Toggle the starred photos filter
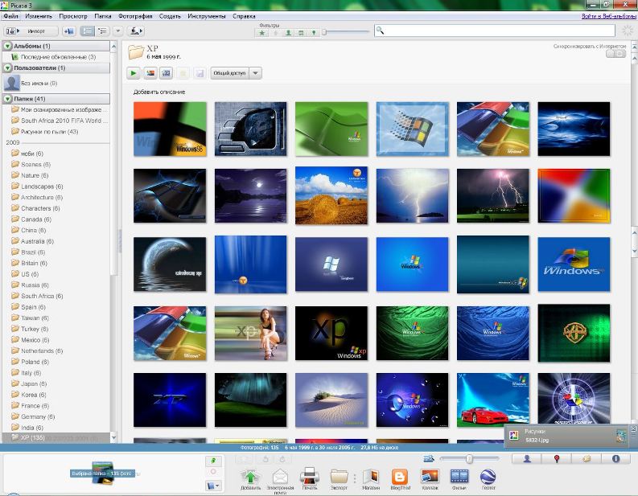This screenshot has width=638, height=496. coord(262,33)
